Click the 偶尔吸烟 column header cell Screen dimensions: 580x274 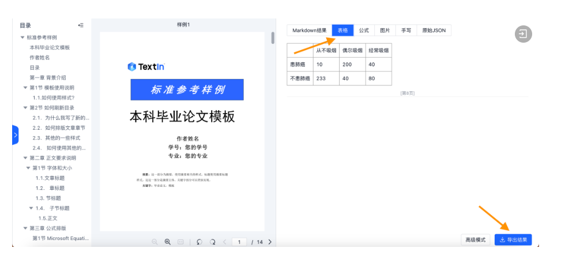(x=352, y=50)
